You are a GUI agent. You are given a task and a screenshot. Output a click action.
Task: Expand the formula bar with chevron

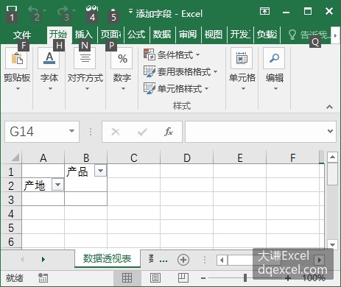(330, 131)
